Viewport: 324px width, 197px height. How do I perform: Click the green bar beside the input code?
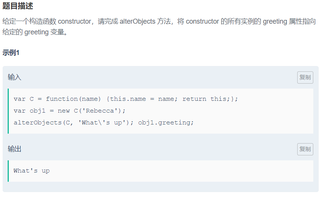[8, 111]
